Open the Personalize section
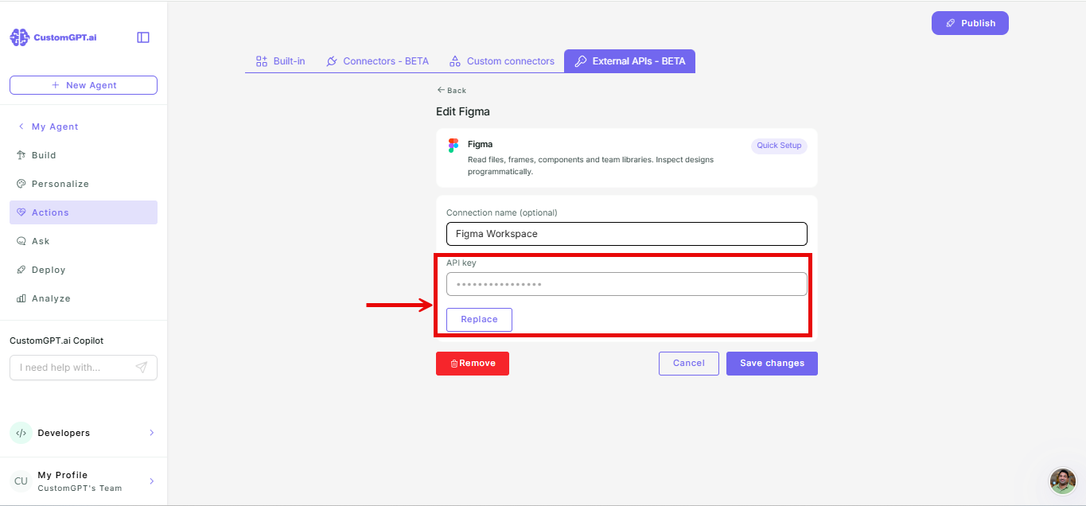 84,184
